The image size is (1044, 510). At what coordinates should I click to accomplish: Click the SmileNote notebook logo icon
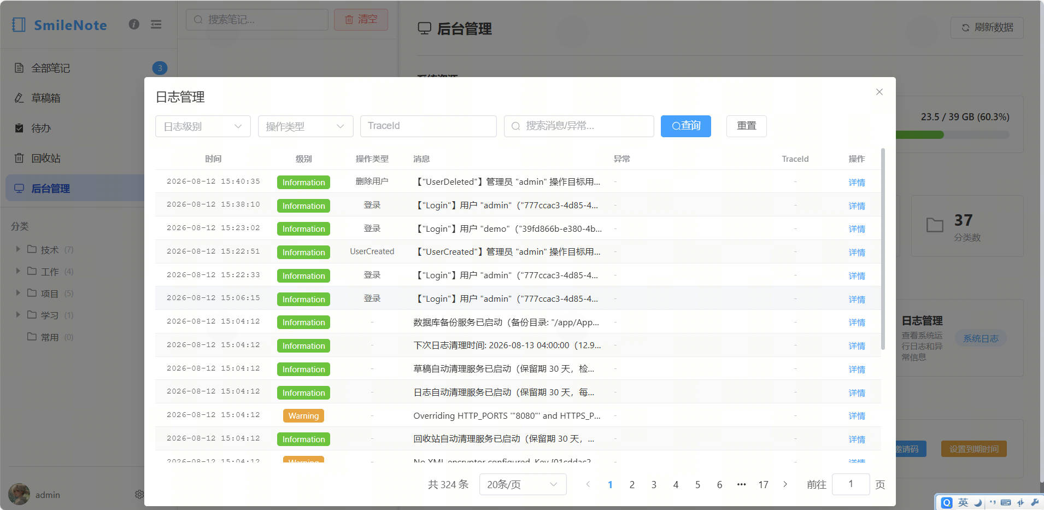tap(19, 25)
